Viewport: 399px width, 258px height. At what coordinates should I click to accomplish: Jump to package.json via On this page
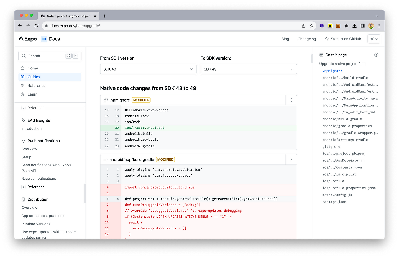(334, 202)
